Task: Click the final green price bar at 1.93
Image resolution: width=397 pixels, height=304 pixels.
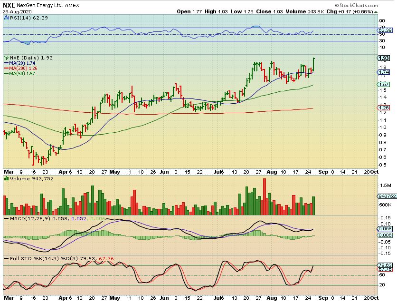Action: pyautogui.click(x=314, y=65)
